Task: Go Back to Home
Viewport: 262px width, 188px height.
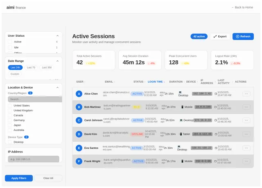Action: (x=242, y=7)
